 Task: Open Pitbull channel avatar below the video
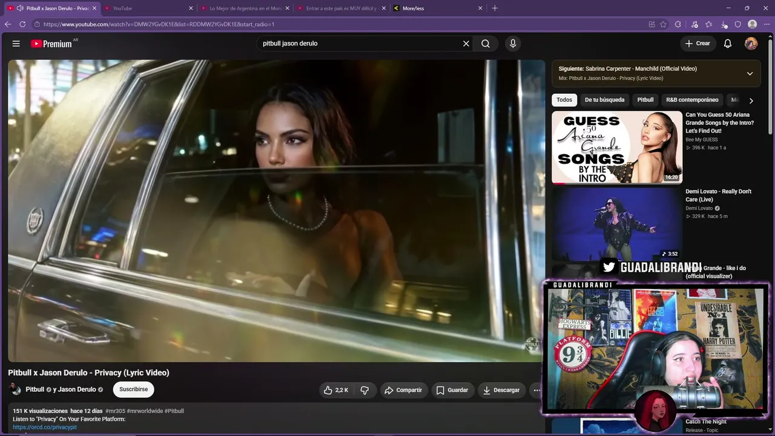15,389
